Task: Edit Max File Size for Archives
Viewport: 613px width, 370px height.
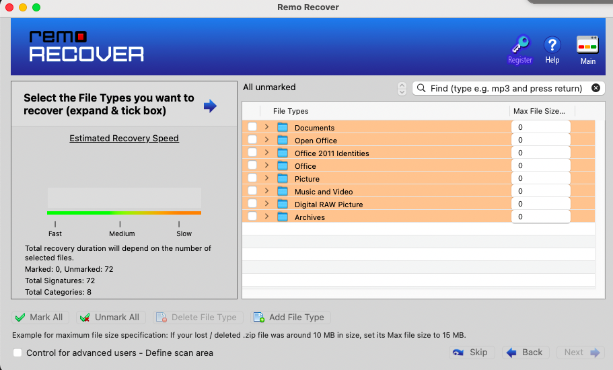Action: click(x=541, y=217)
